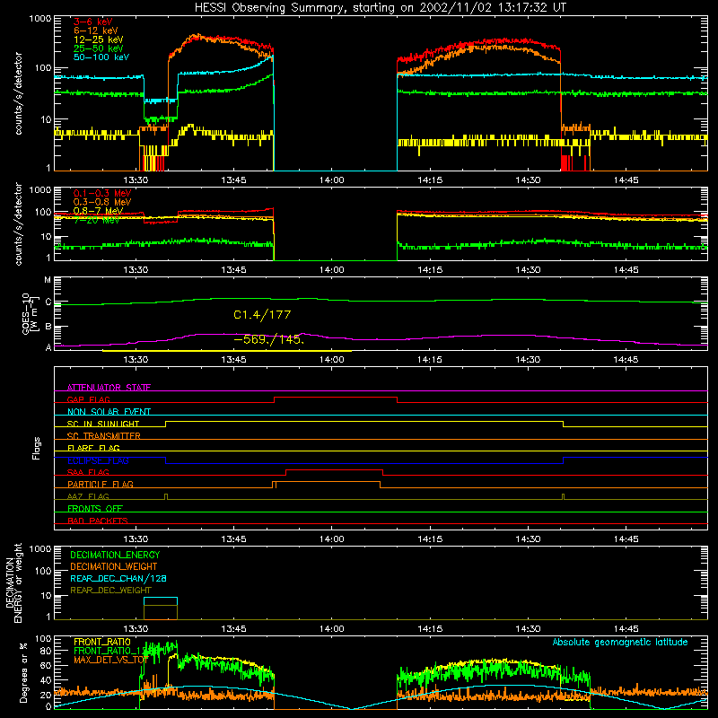Click the DECIMATION_ENERGY legend label
Image resolution: width=718 pixels, height=718 pixels.
115,555
